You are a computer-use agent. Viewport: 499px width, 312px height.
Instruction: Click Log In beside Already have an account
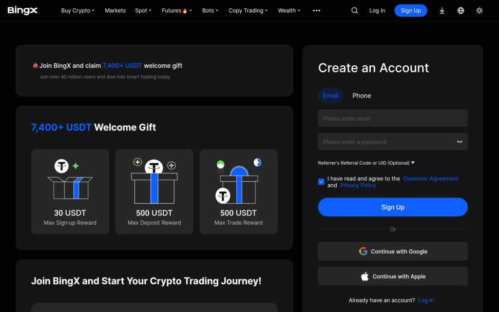pyautogui.click(x=426, y=300)
